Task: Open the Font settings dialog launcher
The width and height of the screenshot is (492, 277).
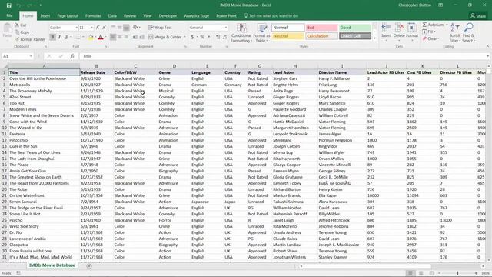Action: pos(106,46)
